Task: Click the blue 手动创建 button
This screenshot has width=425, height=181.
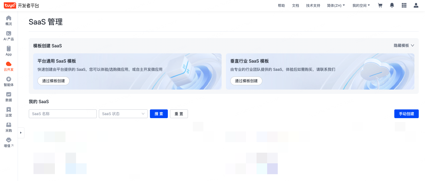Action: tap(406, 114)
